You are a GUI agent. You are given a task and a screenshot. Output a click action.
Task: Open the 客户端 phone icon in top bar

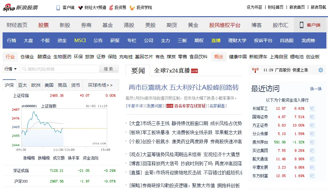point(58,8)
